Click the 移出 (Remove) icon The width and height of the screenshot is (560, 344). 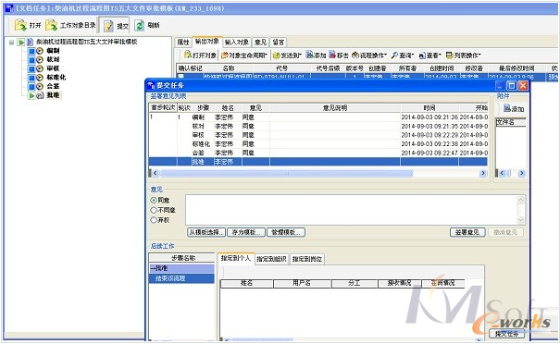pyautogui.click(x=332, y=55)
